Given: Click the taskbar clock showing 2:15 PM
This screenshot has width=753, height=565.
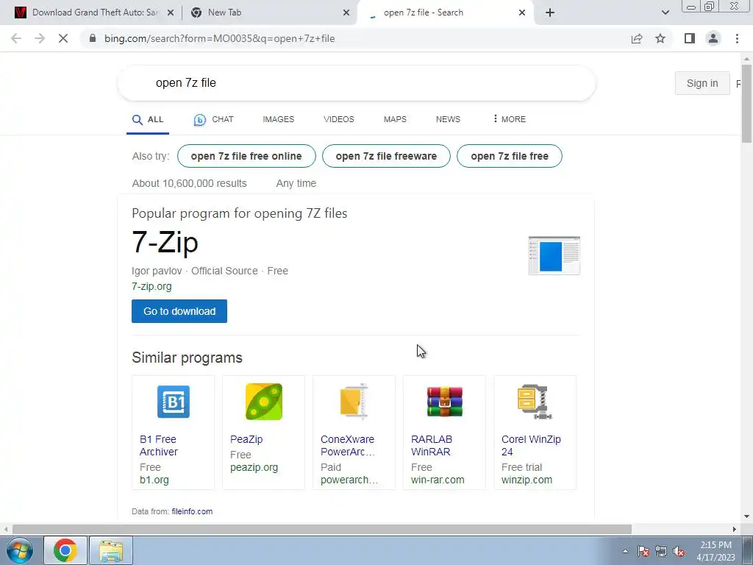Looking at the screenshot, I should [x=715, y=551].
